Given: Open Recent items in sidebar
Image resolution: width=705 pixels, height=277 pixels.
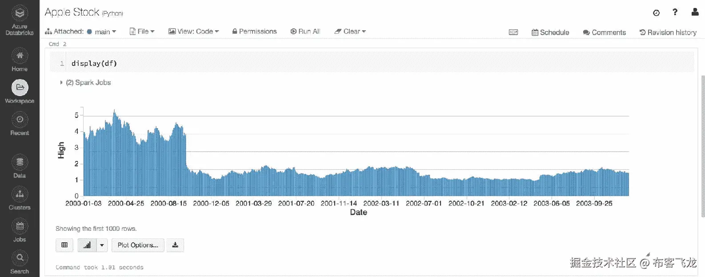Looking at the screenshot, I should [x=20, y=124].
